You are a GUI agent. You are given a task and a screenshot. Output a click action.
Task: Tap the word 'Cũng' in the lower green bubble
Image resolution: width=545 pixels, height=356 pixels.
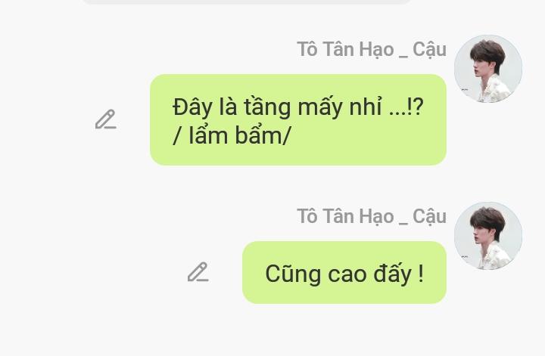[293, 274]
